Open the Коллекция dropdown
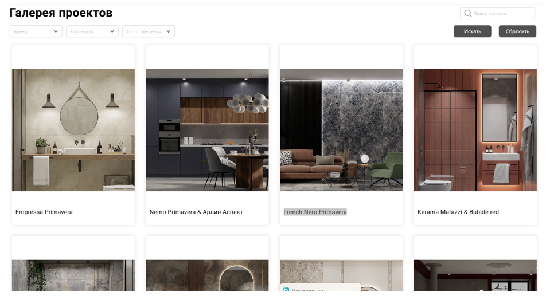The image size is (550, 296). pyautogui.click(x=92, y=31)
